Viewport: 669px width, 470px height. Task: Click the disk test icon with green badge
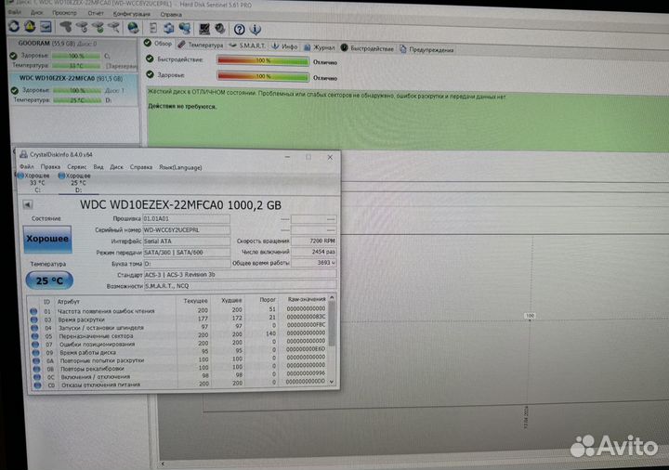(x=98, y=28)
